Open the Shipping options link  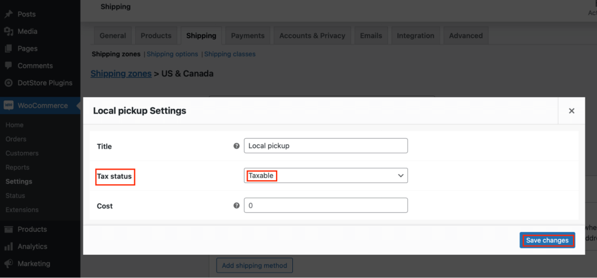click(x=173, y=54)
